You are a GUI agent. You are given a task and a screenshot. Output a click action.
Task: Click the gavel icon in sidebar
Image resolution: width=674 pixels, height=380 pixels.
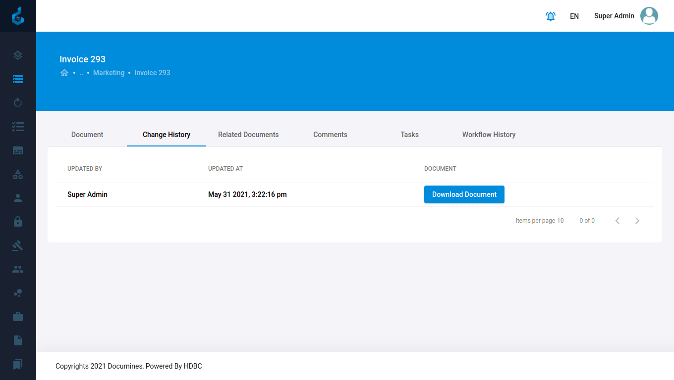(x=18, y=245)
